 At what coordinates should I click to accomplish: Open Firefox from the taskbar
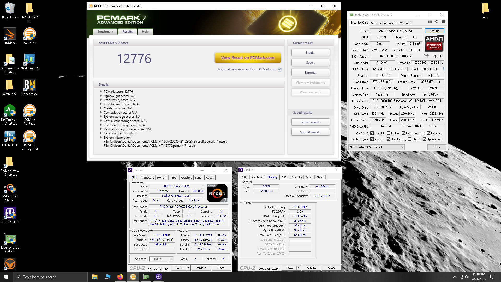pyautogui.click(x=120, y=277)
